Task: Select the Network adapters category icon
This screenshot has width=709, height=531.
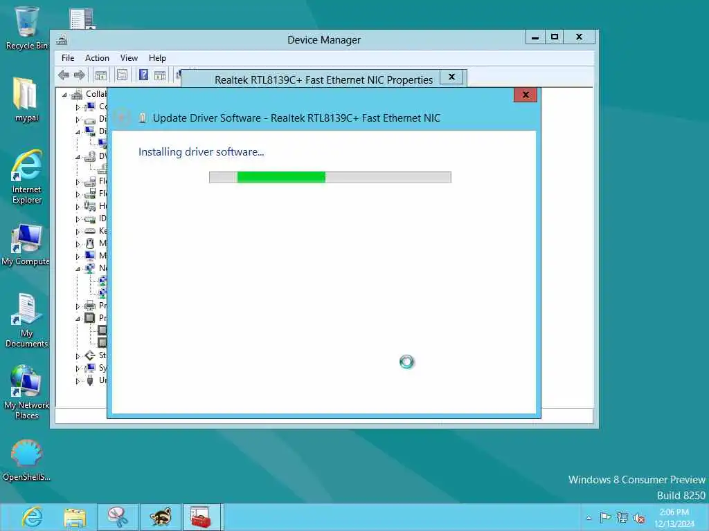Action: 90,268
